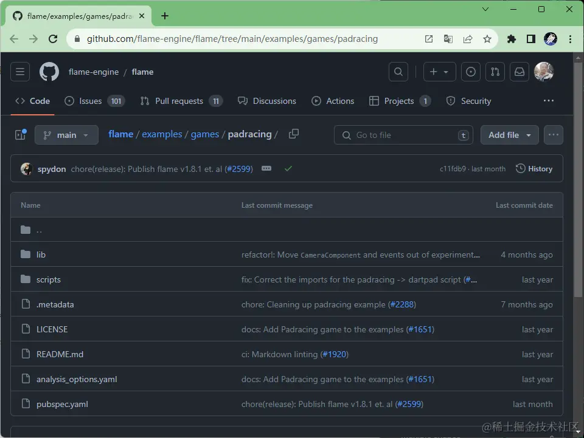Open lib row refactor commit message

(x=361, y=255)
